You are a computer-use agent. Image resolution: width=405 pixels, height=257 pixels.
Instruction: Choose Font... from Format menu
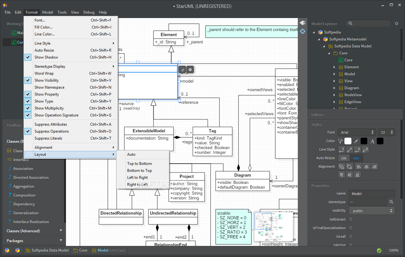coord(71,20)
